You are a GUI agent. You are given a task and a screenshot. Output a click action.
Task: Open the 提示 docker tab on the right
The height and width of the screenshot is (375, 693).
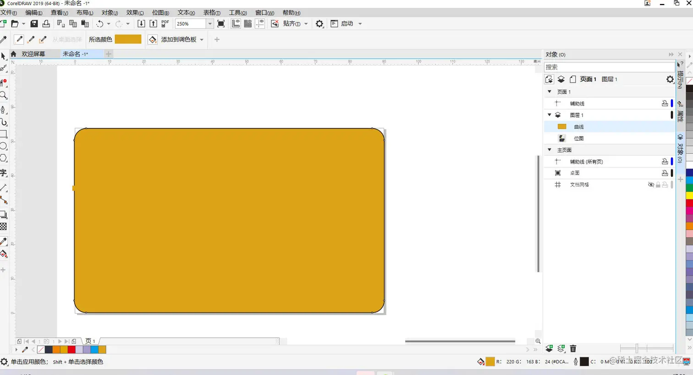pyautogui.click(x=680, y=76)
